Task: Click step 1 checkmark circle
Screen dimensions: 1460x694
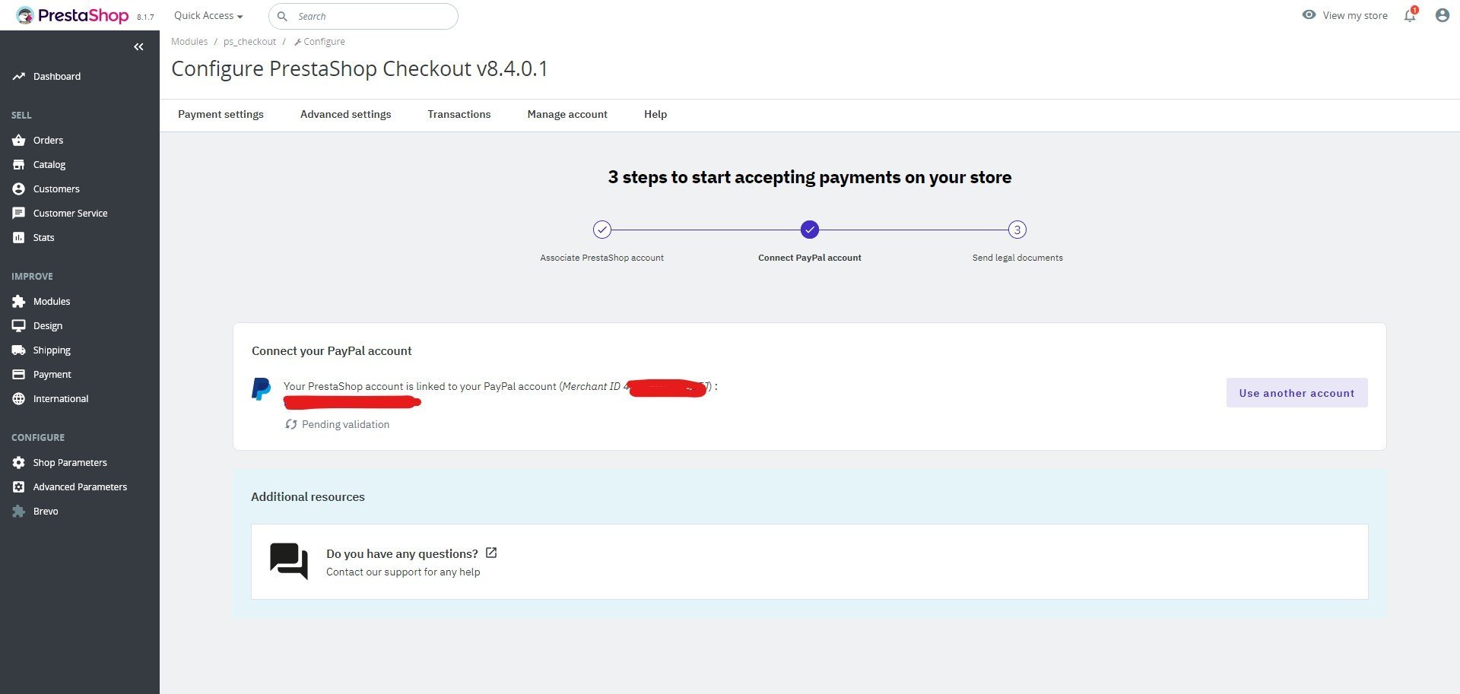Action: (602, 230)
